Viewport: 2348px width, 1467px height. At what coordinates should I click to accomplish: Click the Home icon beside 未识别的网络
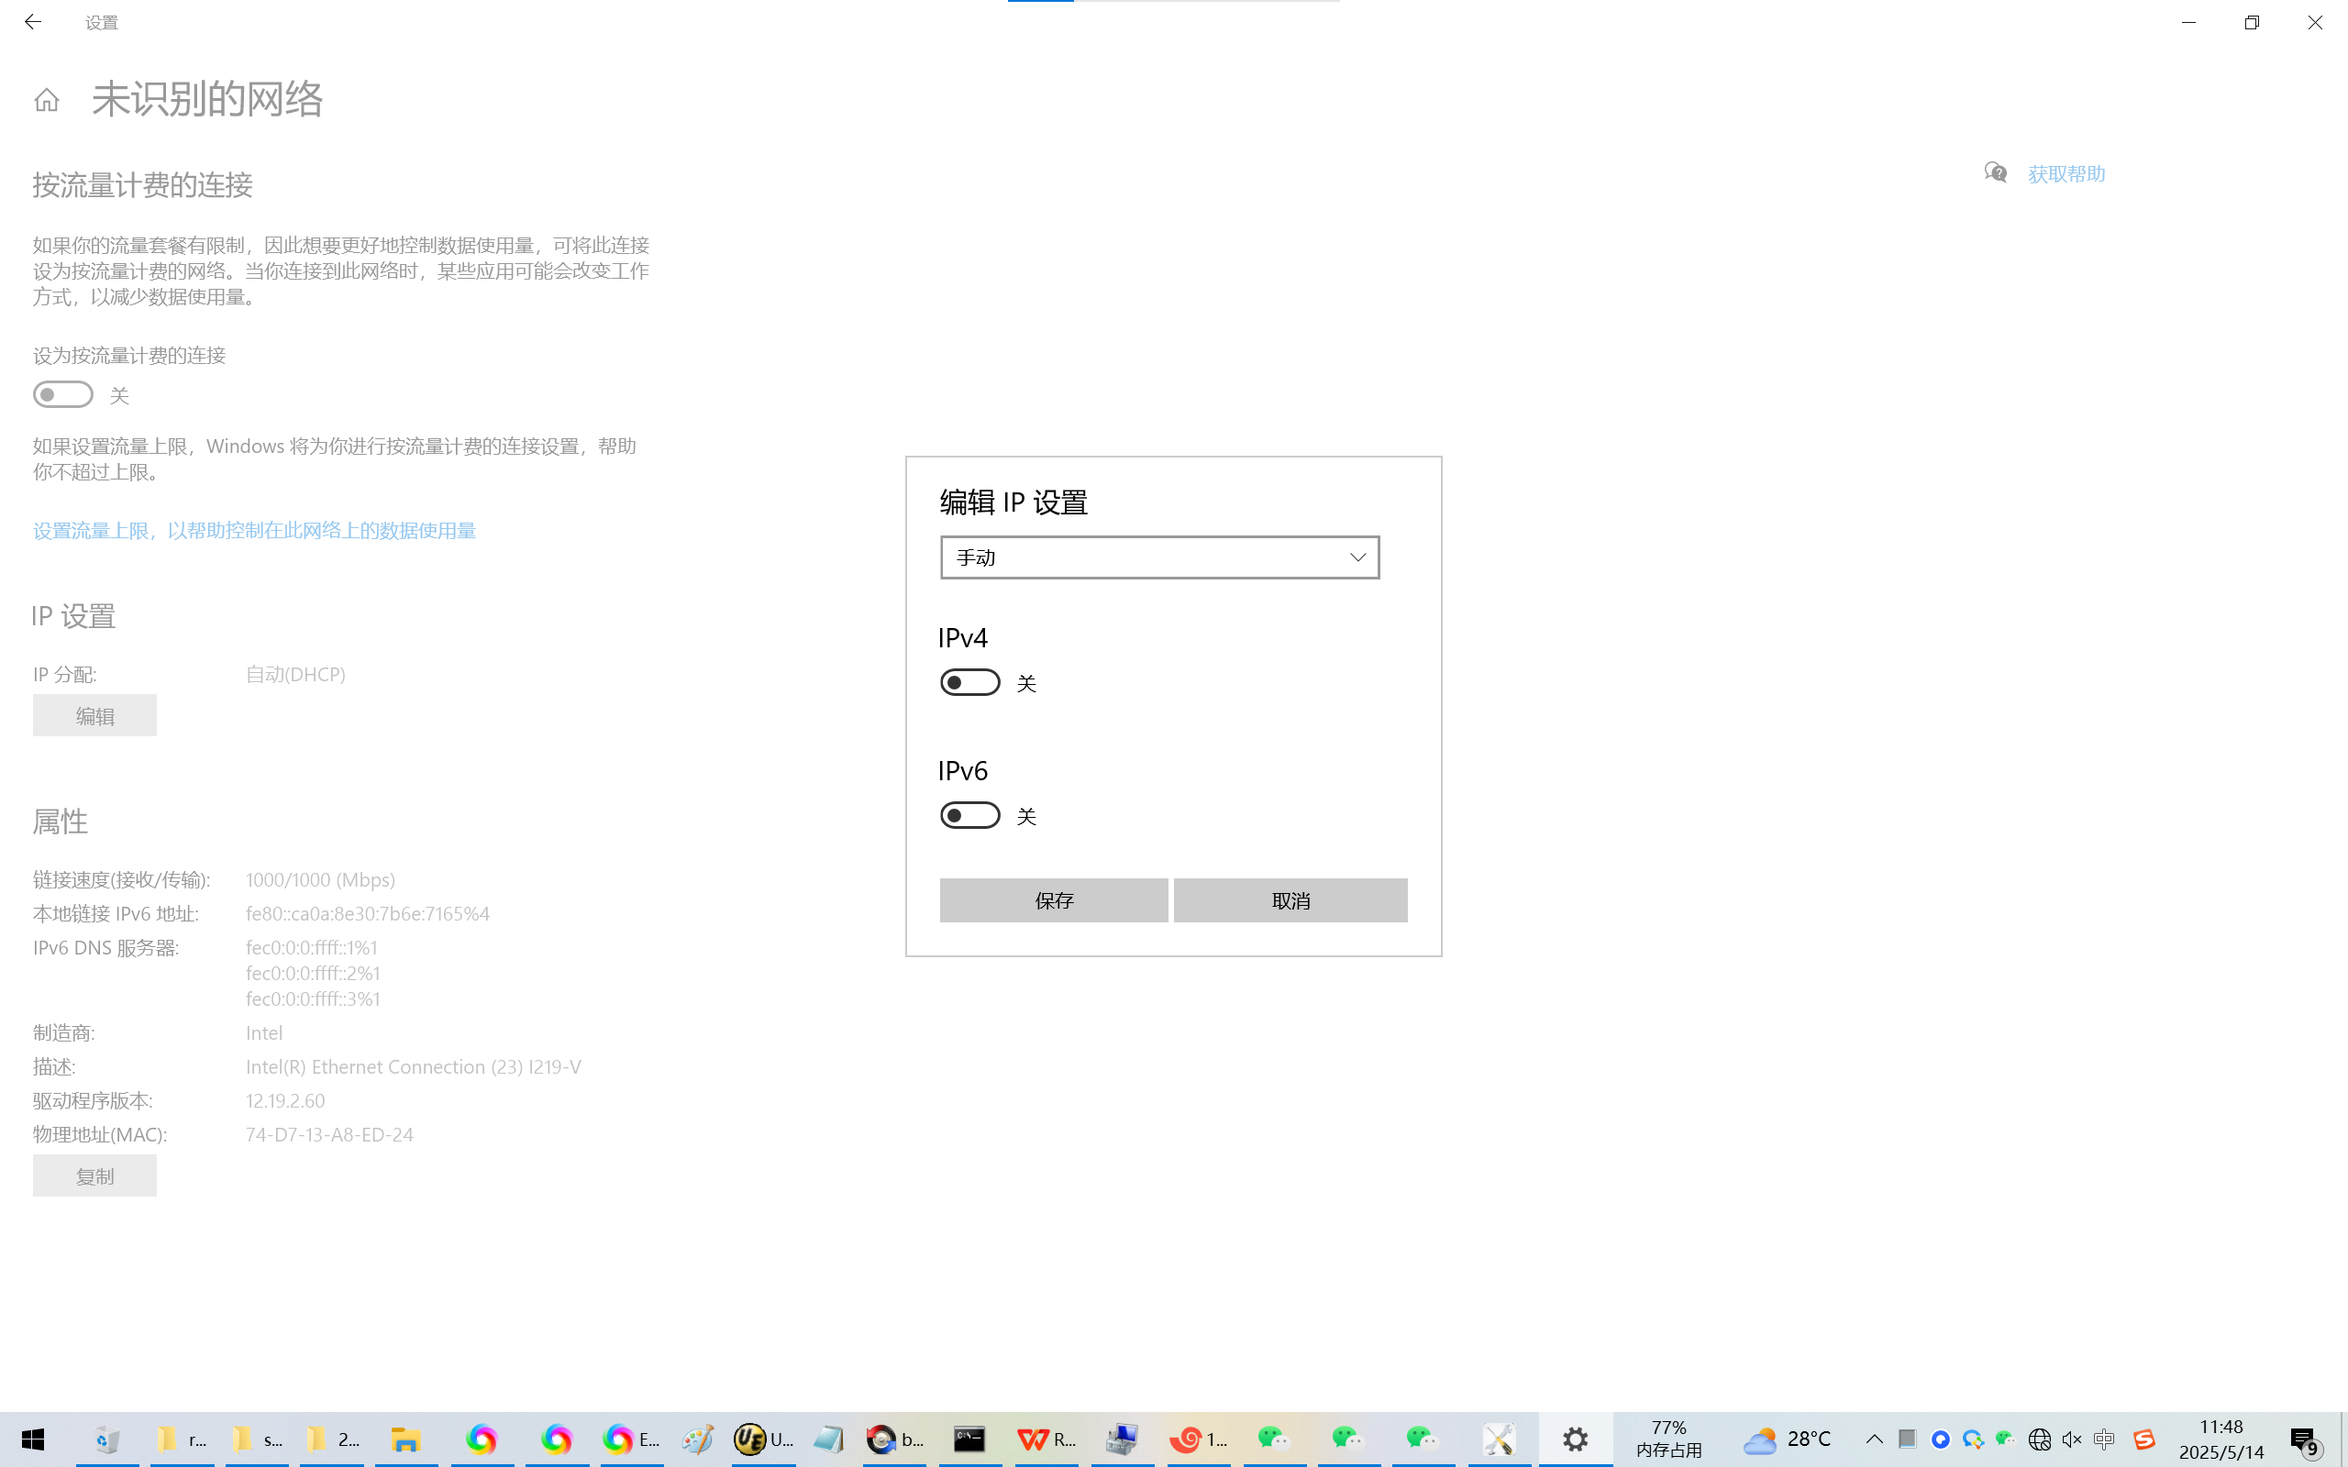[x=46, y=100]
